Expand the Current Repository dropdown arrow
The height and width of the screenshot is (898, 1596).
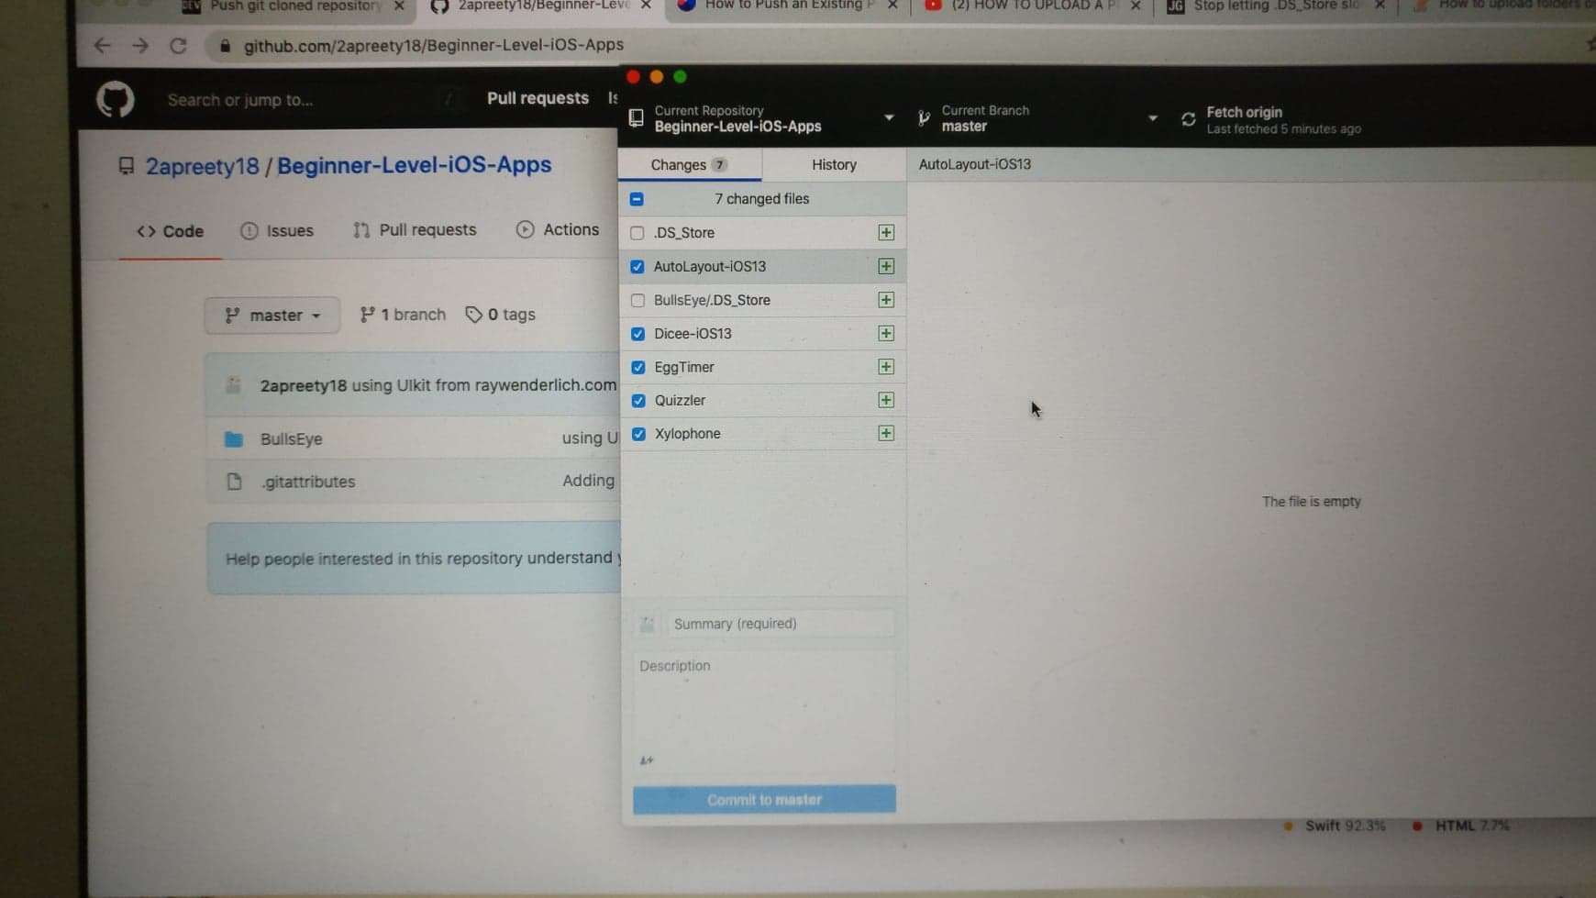point(889,118)
